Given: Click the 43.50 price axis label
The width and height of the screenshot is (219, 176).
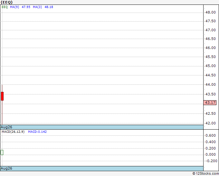Looking at the screenshot, I should (x=211, y=94).
